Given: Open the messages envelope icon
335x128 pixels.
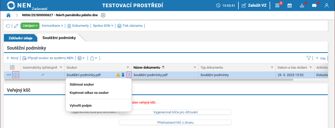Looking at the screenshot, I should [x=314, y=5].
